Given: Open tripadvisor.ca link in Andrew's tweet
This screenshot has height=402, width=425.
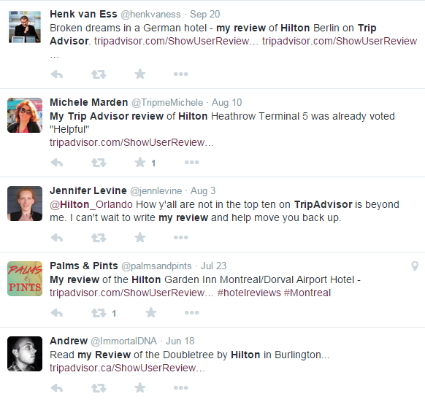Looking at the screenshot, I should [127, 368].
